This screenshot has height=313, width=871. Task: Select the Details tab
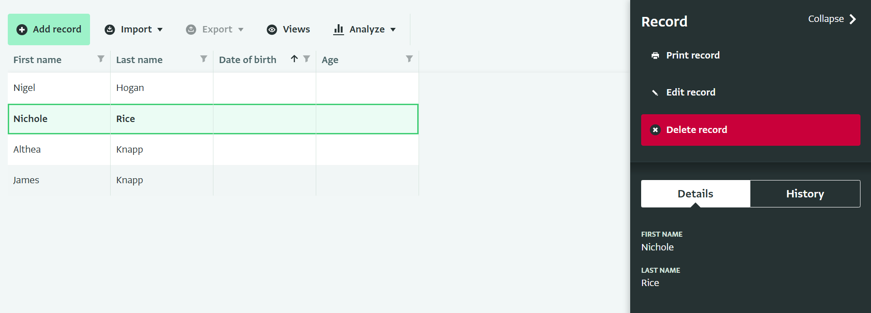pyautogui.click(x=695, y=194)
